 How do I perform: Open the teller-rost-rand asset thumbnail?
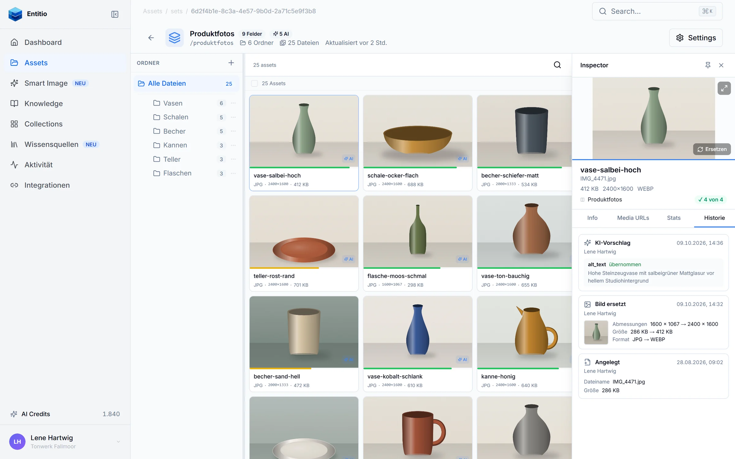304,232
